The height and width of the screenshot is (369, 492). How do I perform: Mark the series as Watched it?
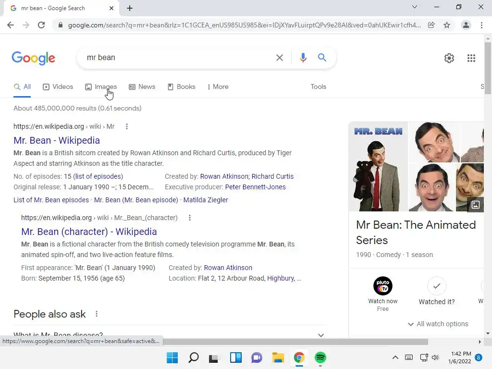point(436,286)
